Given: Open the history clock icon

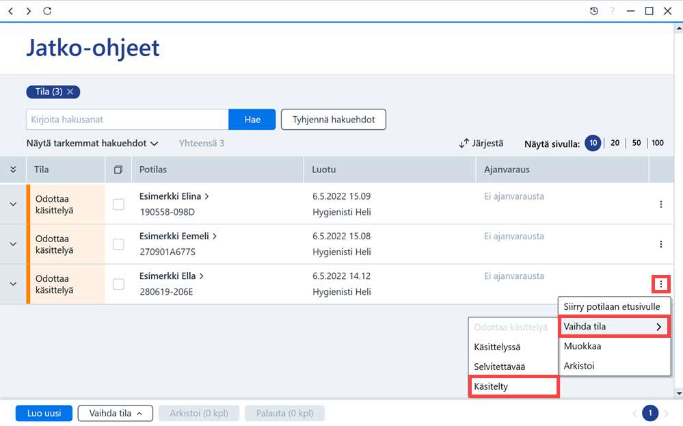Looking at the screenshot, I should coord(593,11).
